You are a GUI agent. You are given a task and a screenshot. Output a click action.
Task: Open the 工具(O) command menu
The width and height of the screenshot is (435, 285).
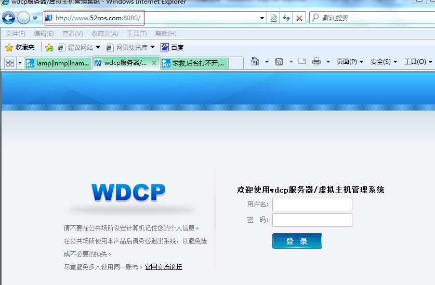[x=418, y=62]
